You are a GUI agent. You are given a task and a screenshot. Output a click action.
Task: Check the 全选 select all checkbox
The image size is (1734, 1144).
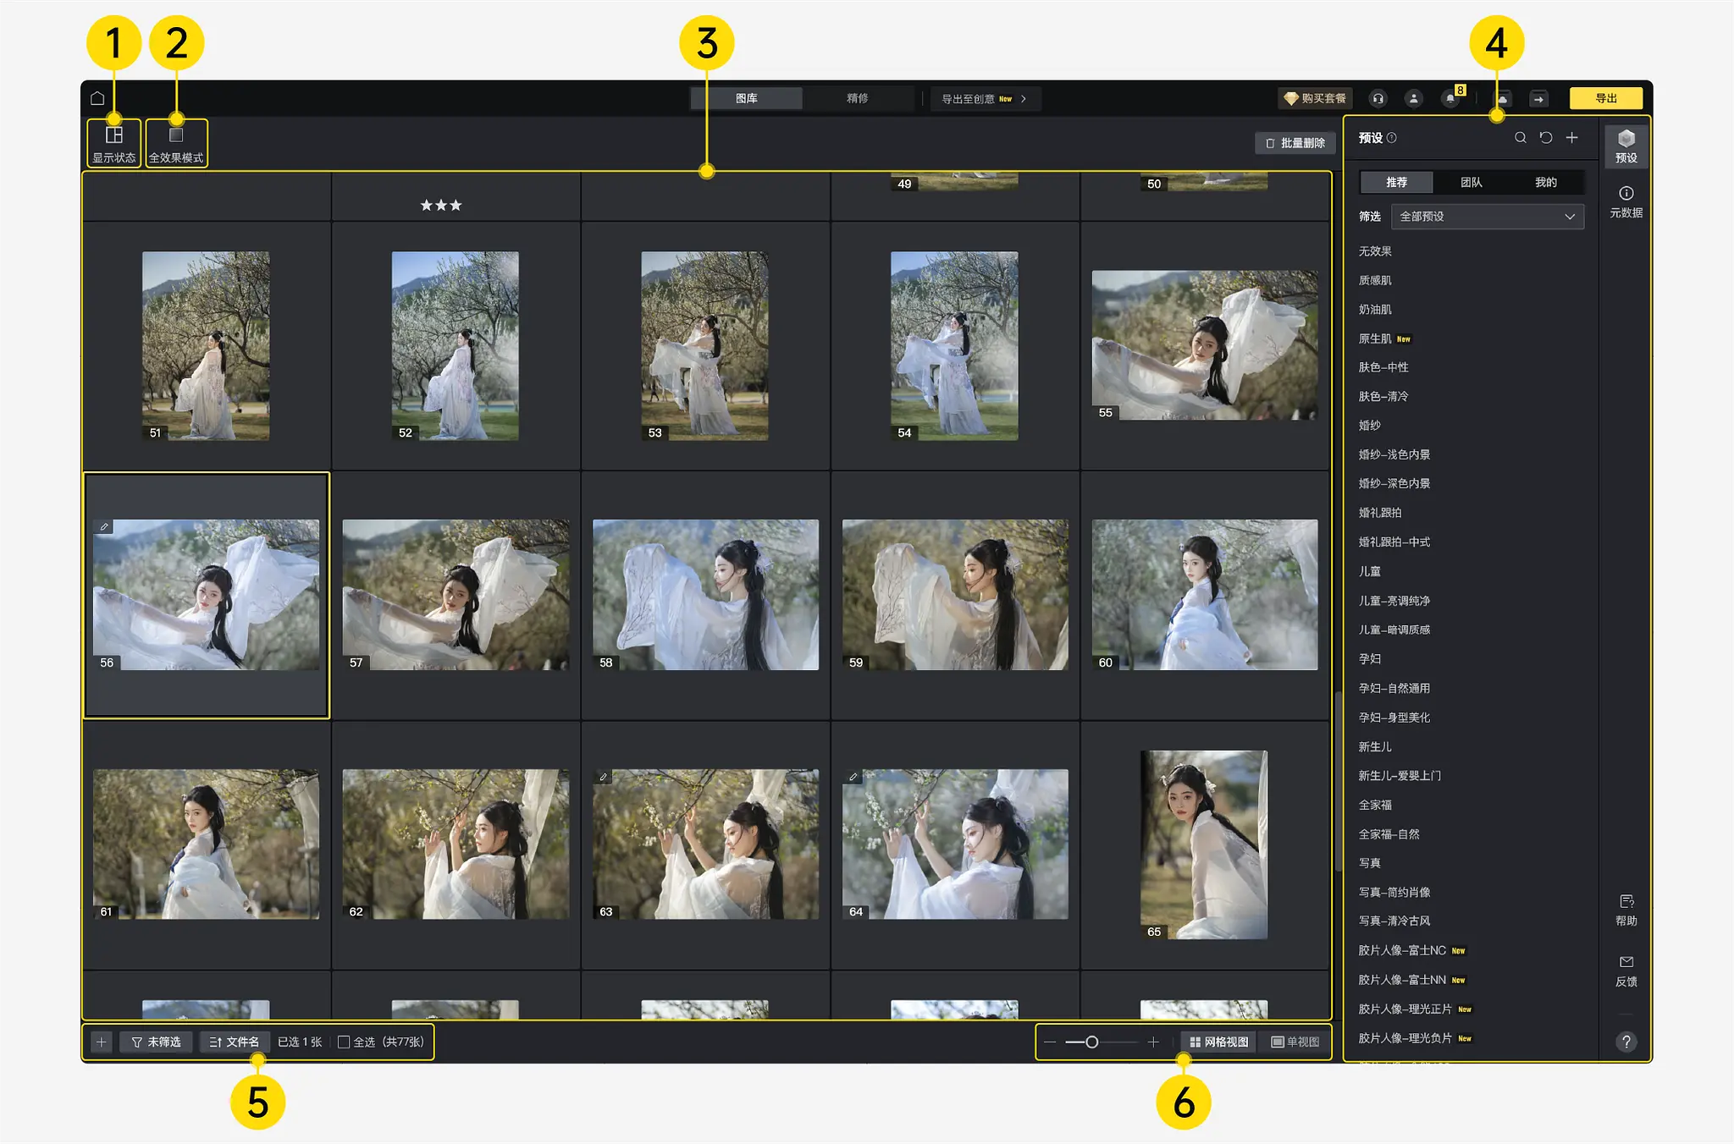coord(344,1042)
